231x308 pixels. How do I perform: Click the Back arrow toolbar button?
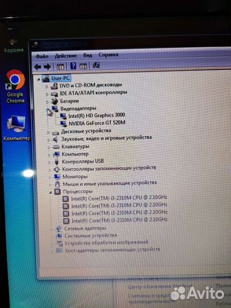38,67
